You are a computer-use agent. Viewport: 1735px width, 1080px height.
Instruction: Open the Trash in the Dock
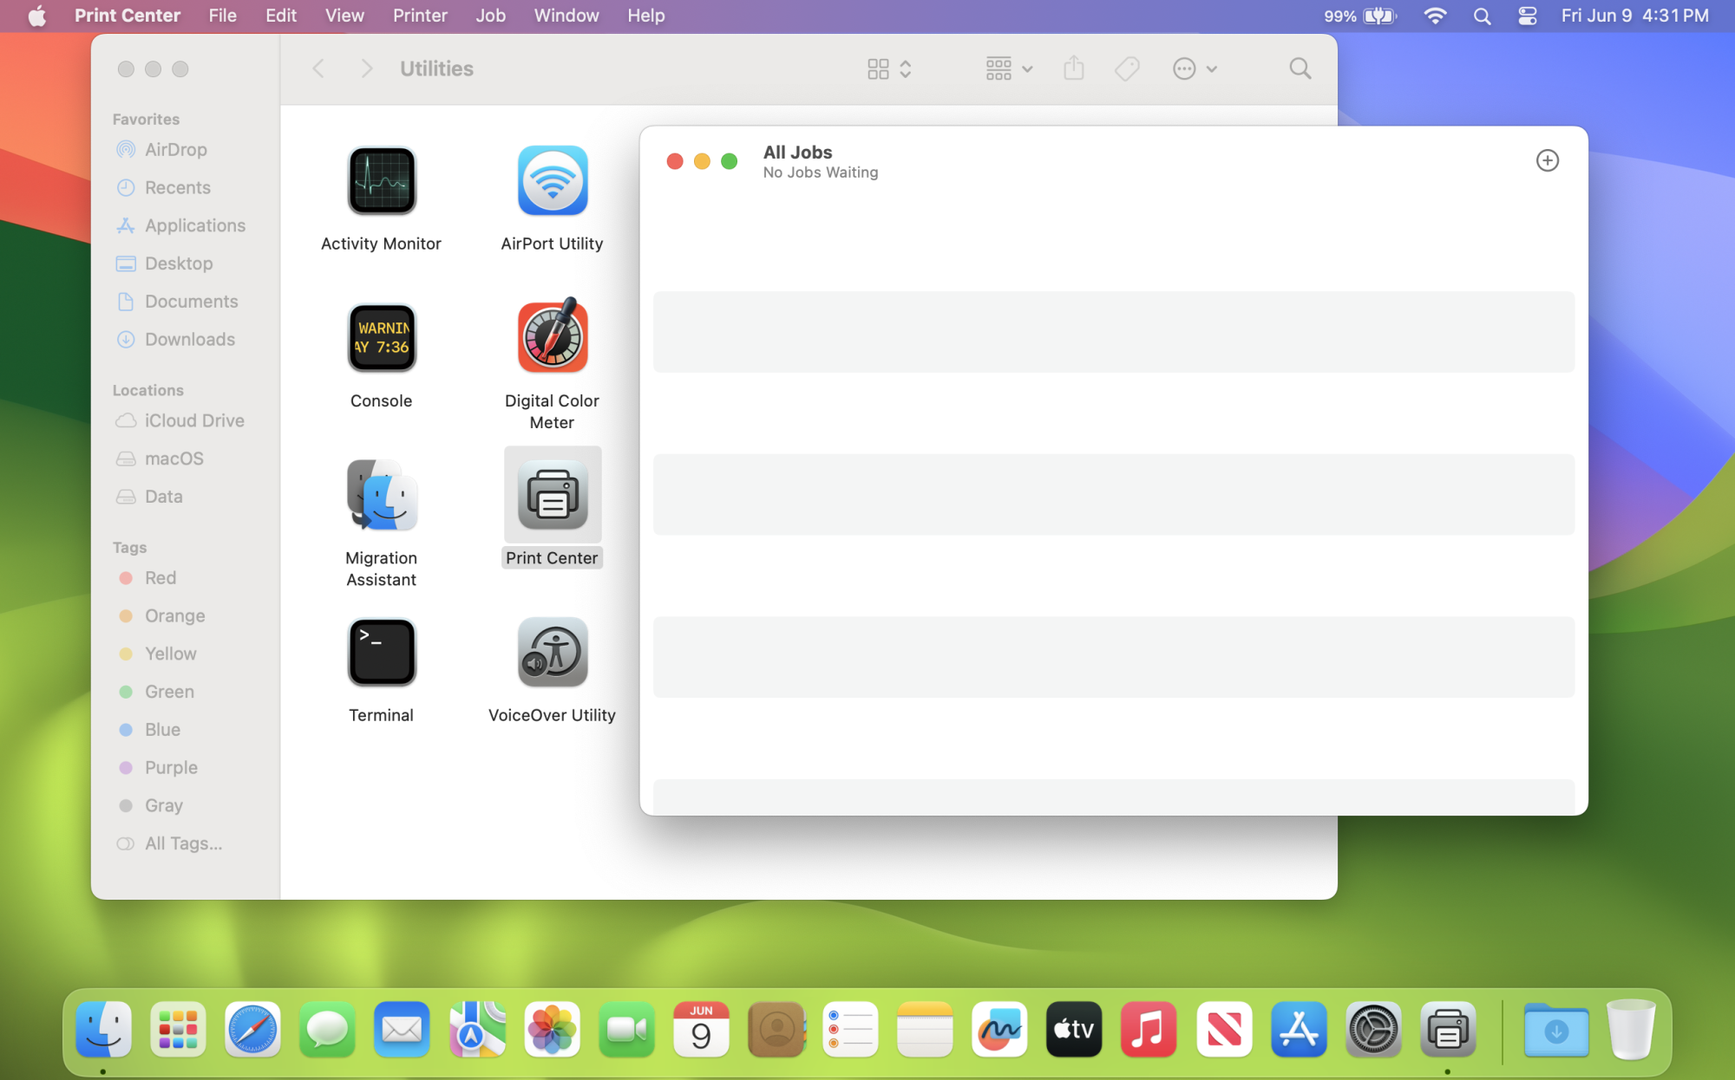point(1631,1030)
